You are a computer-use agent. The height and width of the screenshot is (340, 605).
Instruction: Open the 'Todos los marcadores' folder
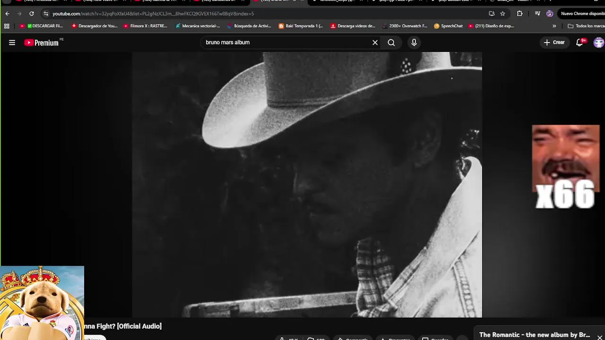(586, 26)
